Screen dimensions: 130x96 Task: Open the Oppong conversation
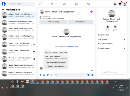[18, 59]
